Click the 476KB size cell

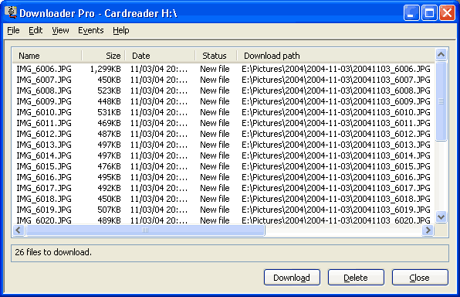pos(109,166)
